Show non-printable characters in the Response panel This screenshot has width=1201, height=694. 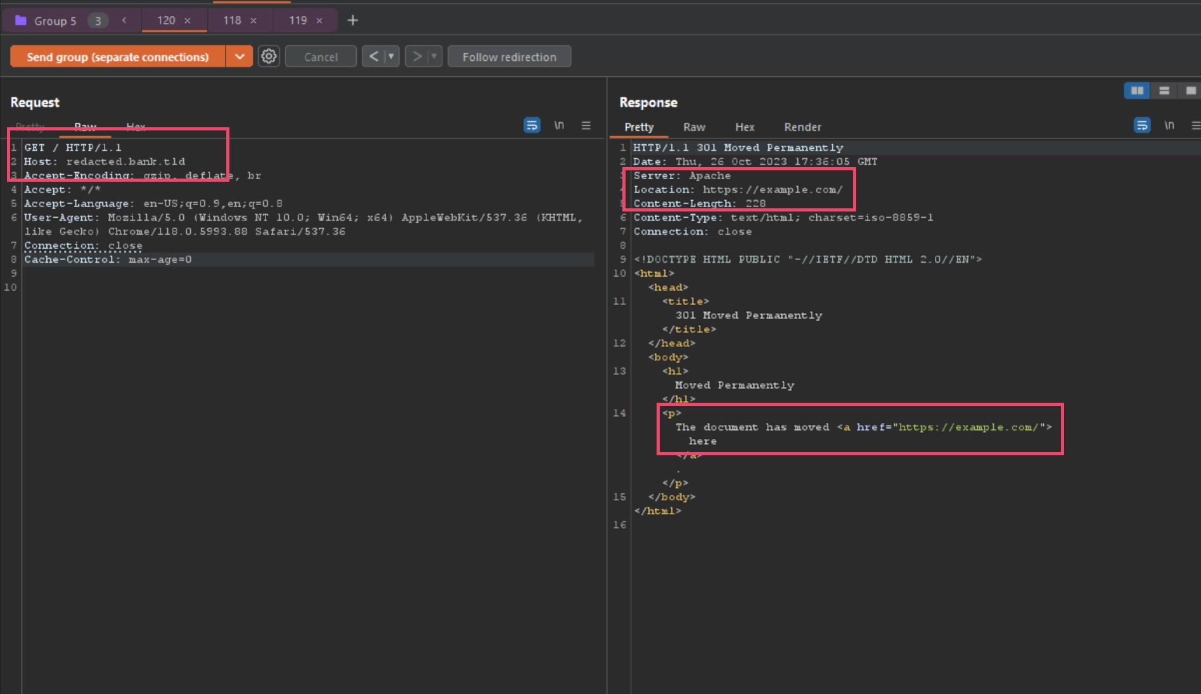click(x=1169, y=125)
